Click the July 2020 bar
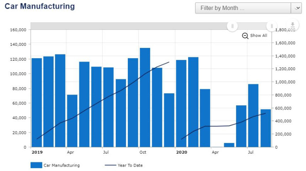Screen dimensions: 306x171 pyautogui.click(x=253, y=116)
